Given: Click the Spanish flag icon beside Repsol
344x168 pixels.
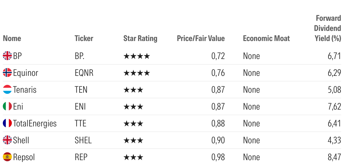Looking at the screenshot, I should [7, 157].
